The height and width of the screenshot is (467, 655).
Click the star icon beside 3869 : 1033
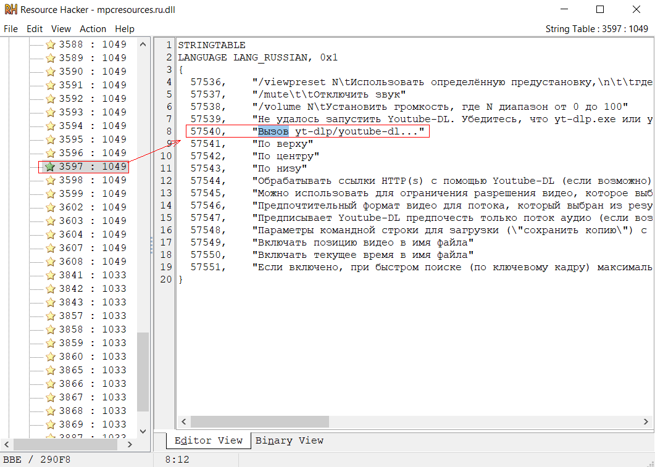pyautogui.click(x=51, y=424)
